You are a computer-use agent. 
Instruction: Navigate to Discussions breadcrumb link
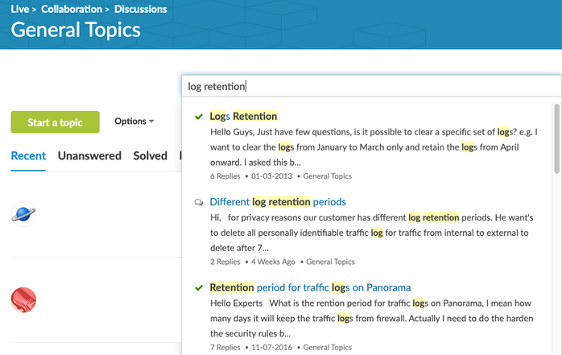tap(140, 10)
